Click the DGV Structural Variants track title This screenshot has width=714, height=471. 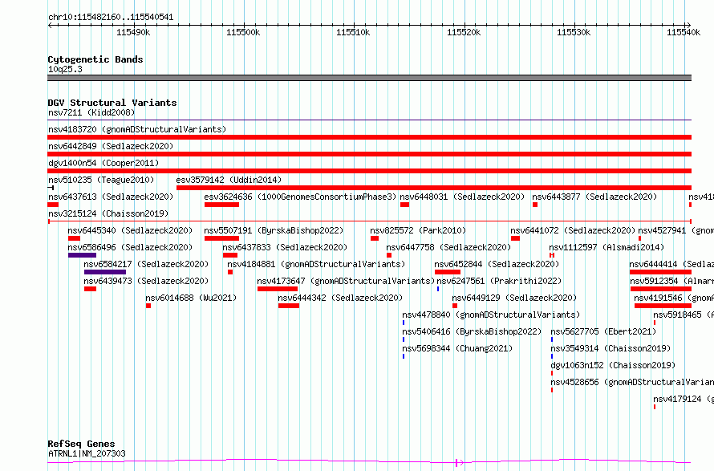point(112,103)
